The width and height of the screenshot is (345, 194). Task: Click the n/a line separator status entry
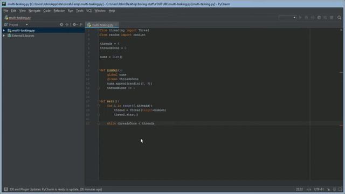tap(309, 189)
